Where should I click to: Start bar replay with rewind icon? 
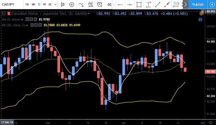(x=109, y=5)
